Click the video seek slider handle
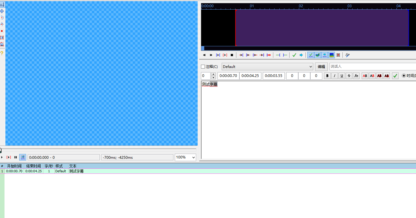 1,150
